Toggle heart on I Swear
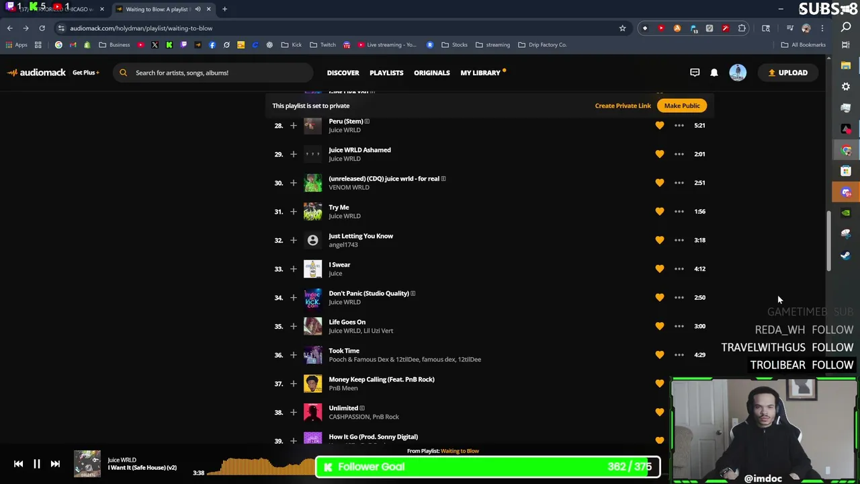The image size is (860, 484). point(660,269)
